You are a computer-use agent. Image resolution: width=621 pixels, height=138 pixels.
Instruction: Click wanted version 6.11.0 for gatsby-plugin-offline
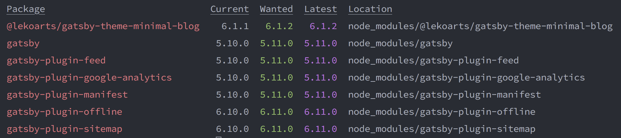click(x=276, y=112)
